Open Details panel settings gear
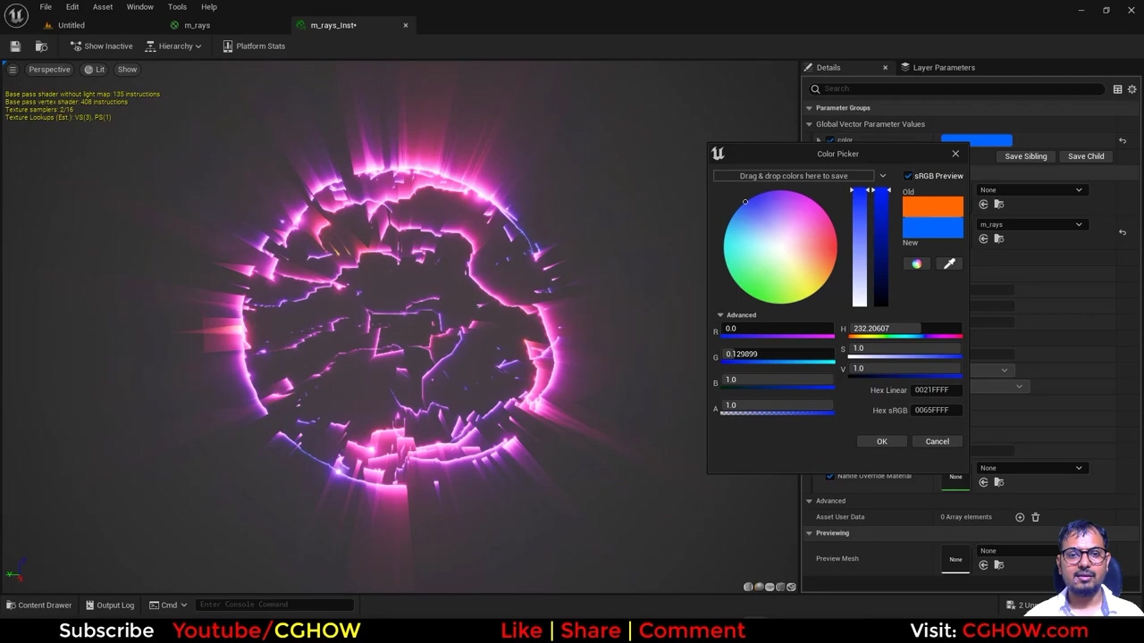This screenshot has height=643, width=1144. [x=1131, y=89]
